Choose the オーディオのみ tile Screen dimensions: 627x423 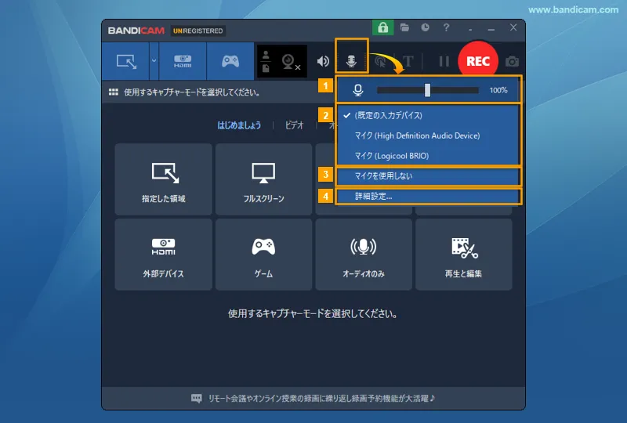click(364, 255)
